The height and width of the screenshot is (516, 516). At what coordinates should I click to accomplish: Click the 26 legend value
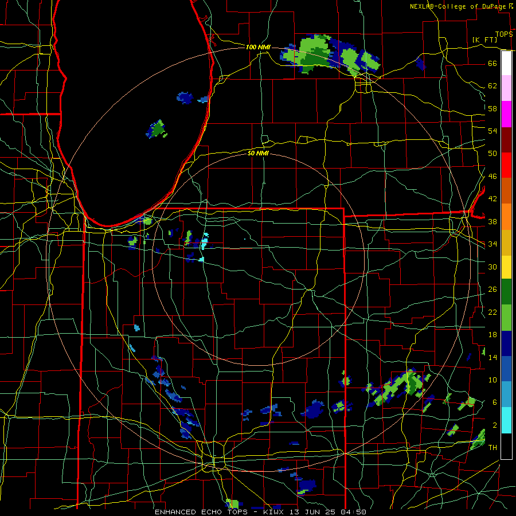[492, 290]
